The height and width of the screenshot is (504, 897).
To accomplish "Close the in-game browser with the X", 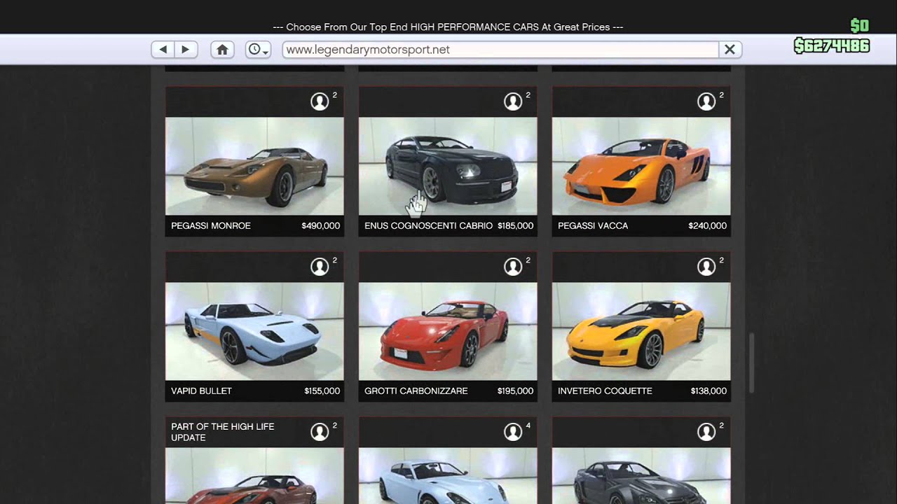I will [x=730, y=50].
